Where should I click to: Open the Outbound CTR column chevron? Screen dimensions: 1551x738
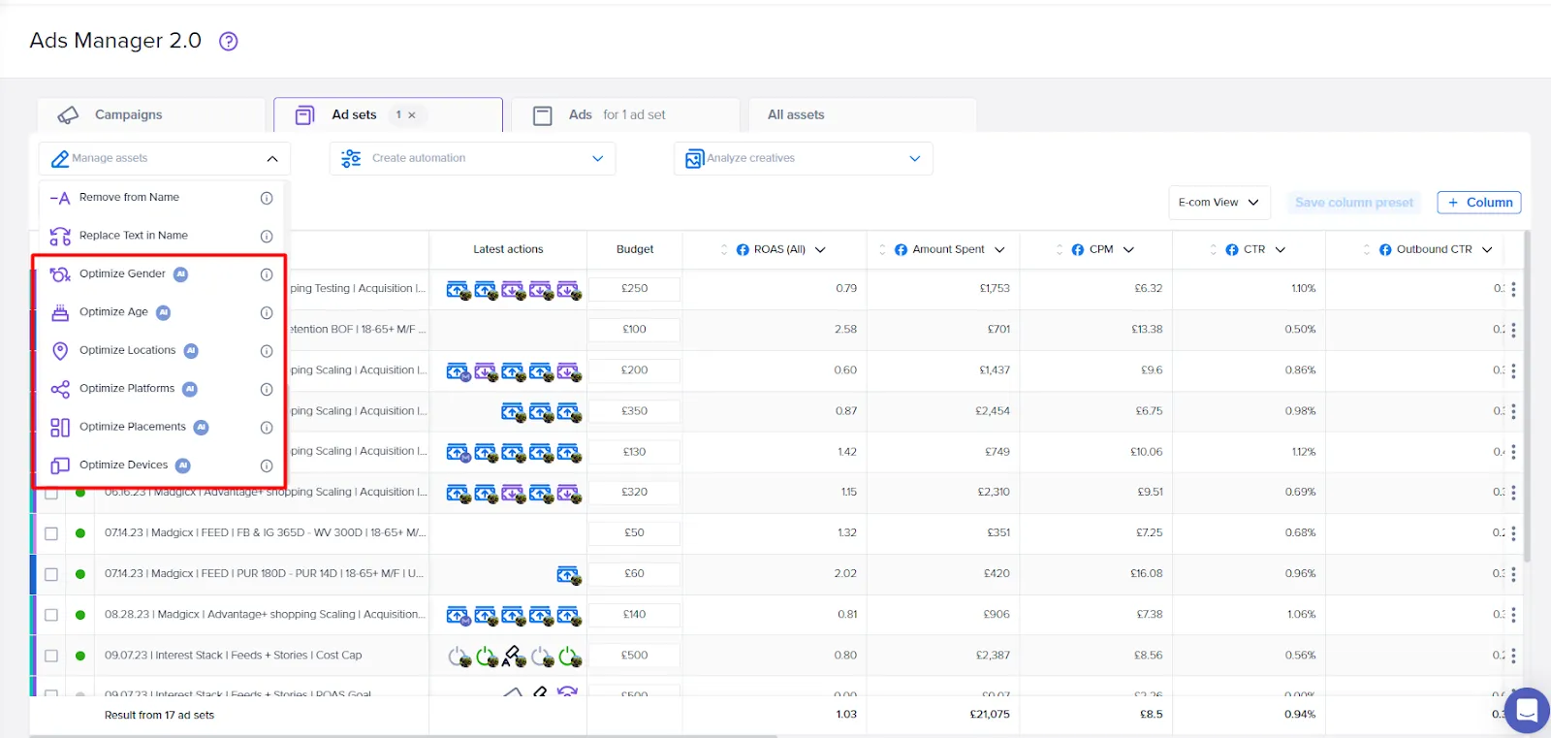tap(1487, 250)
